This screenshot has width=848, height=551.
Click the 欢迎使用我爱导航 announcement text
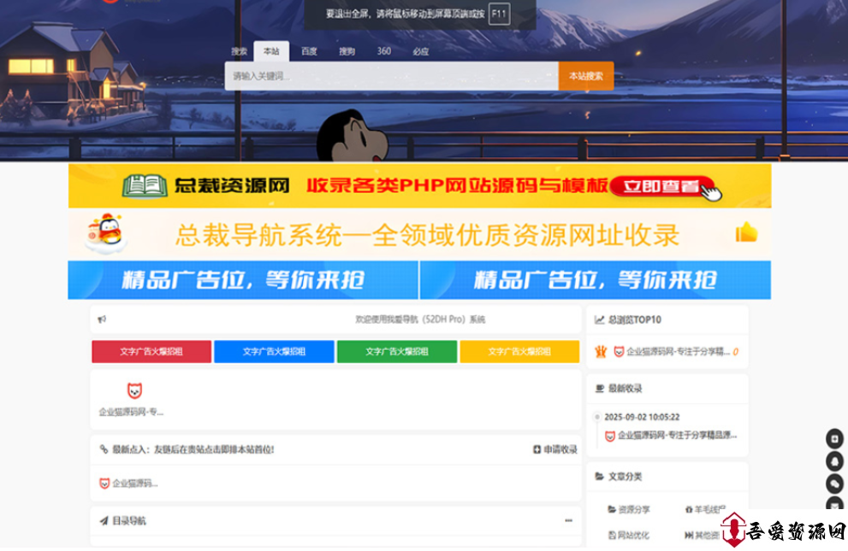(420, 319)
